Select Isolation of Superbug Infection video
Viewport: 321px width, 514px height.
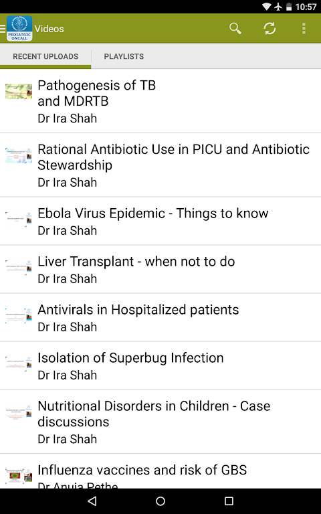tap(160, 365)
